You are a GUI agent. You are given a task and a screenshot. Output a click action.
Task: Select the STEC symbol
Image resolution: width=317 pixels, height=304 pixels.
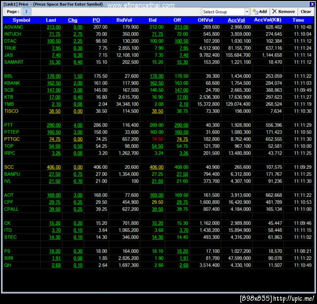click(11, 237)
